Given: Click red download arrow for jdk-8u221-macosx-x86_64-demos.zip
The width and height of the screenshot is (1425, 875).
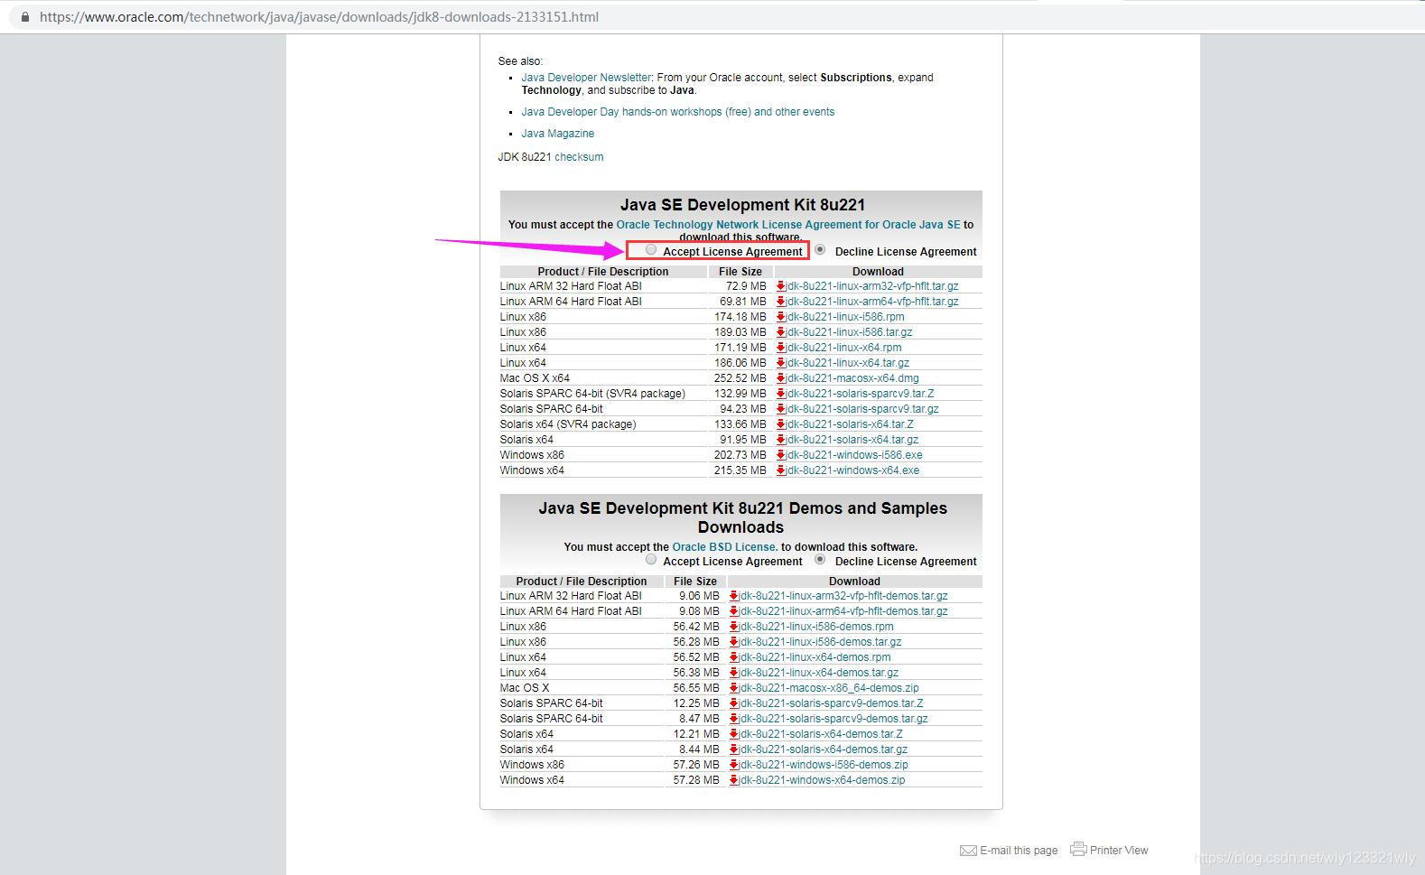Looking at the screenshot, I should coord(734,688).
